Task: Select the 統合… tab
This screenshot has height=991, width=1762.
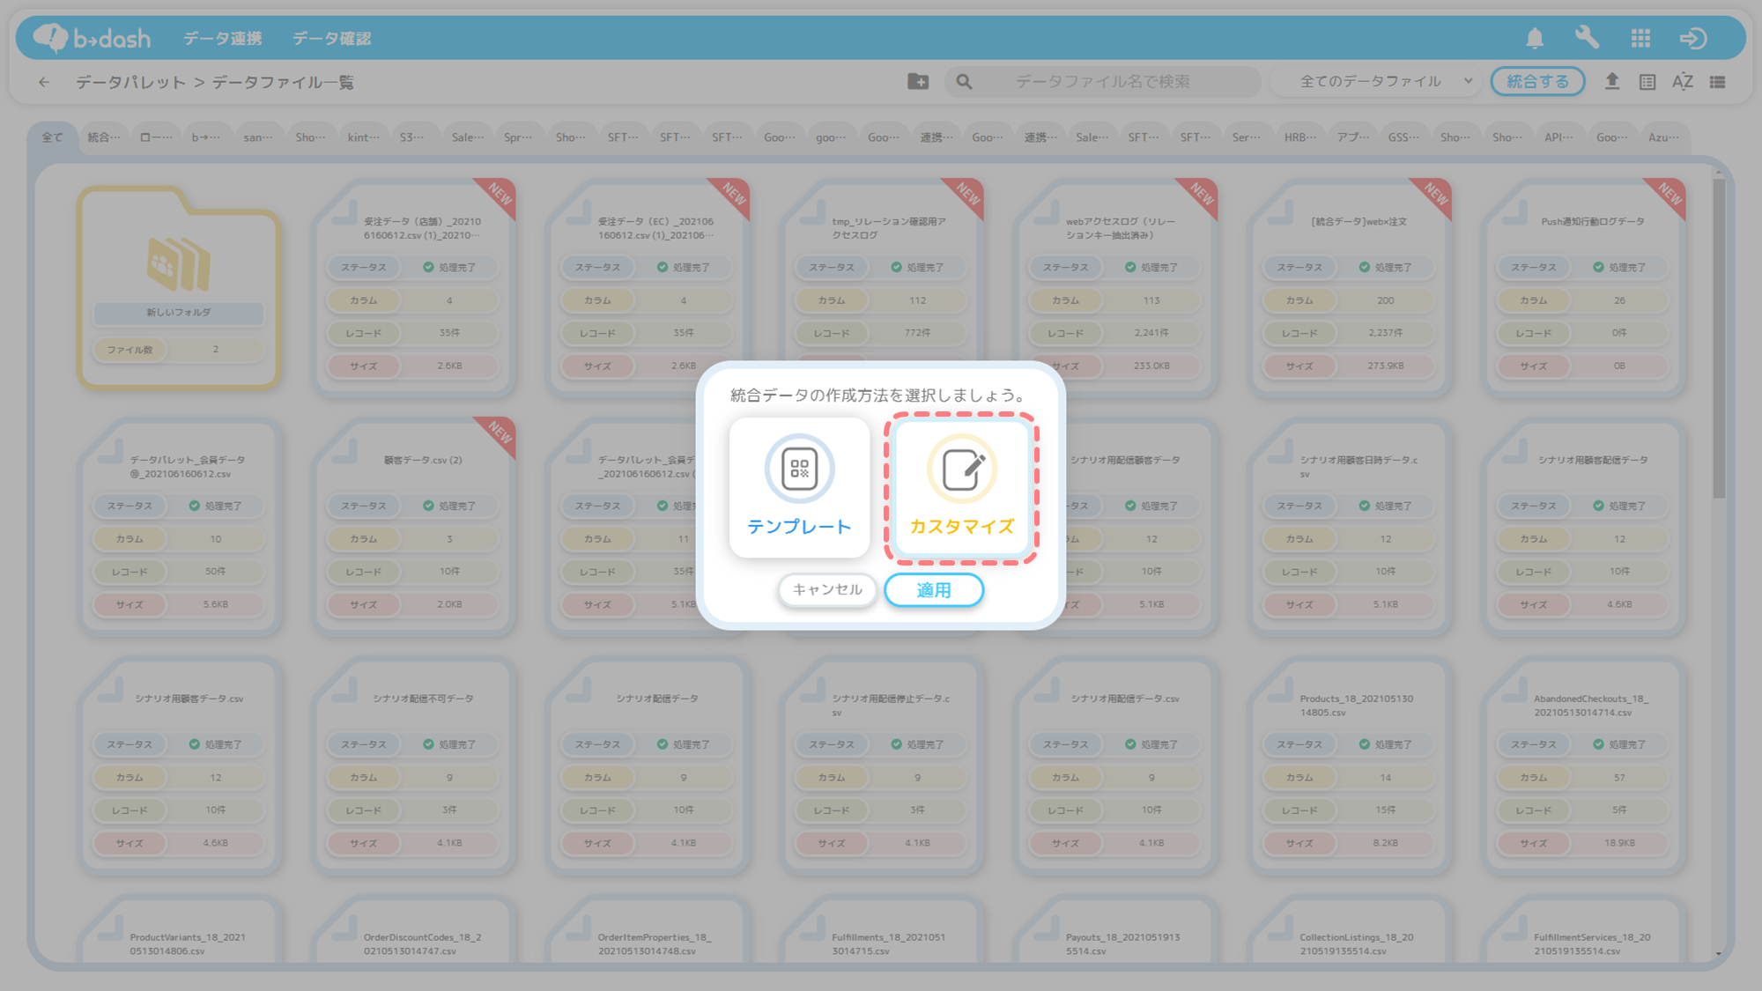Action: [x=104, y=137]
